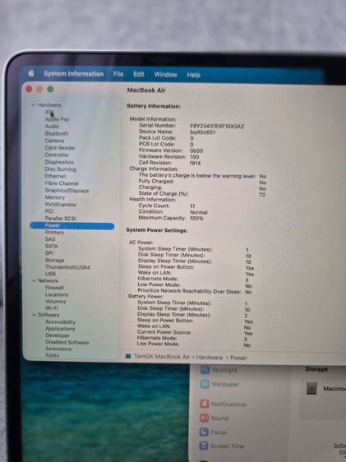
Task: Select NVMExpress in the sidebar
Action: tap(60, 205)
